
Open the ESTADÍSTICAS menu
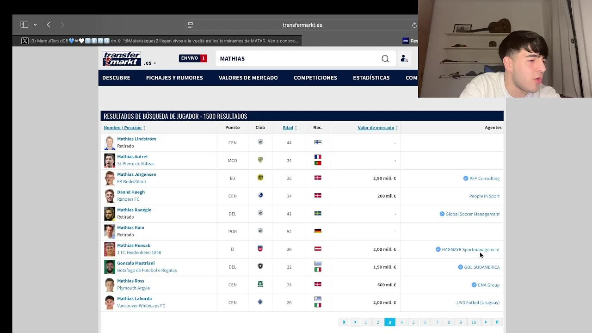pos(371,78)
